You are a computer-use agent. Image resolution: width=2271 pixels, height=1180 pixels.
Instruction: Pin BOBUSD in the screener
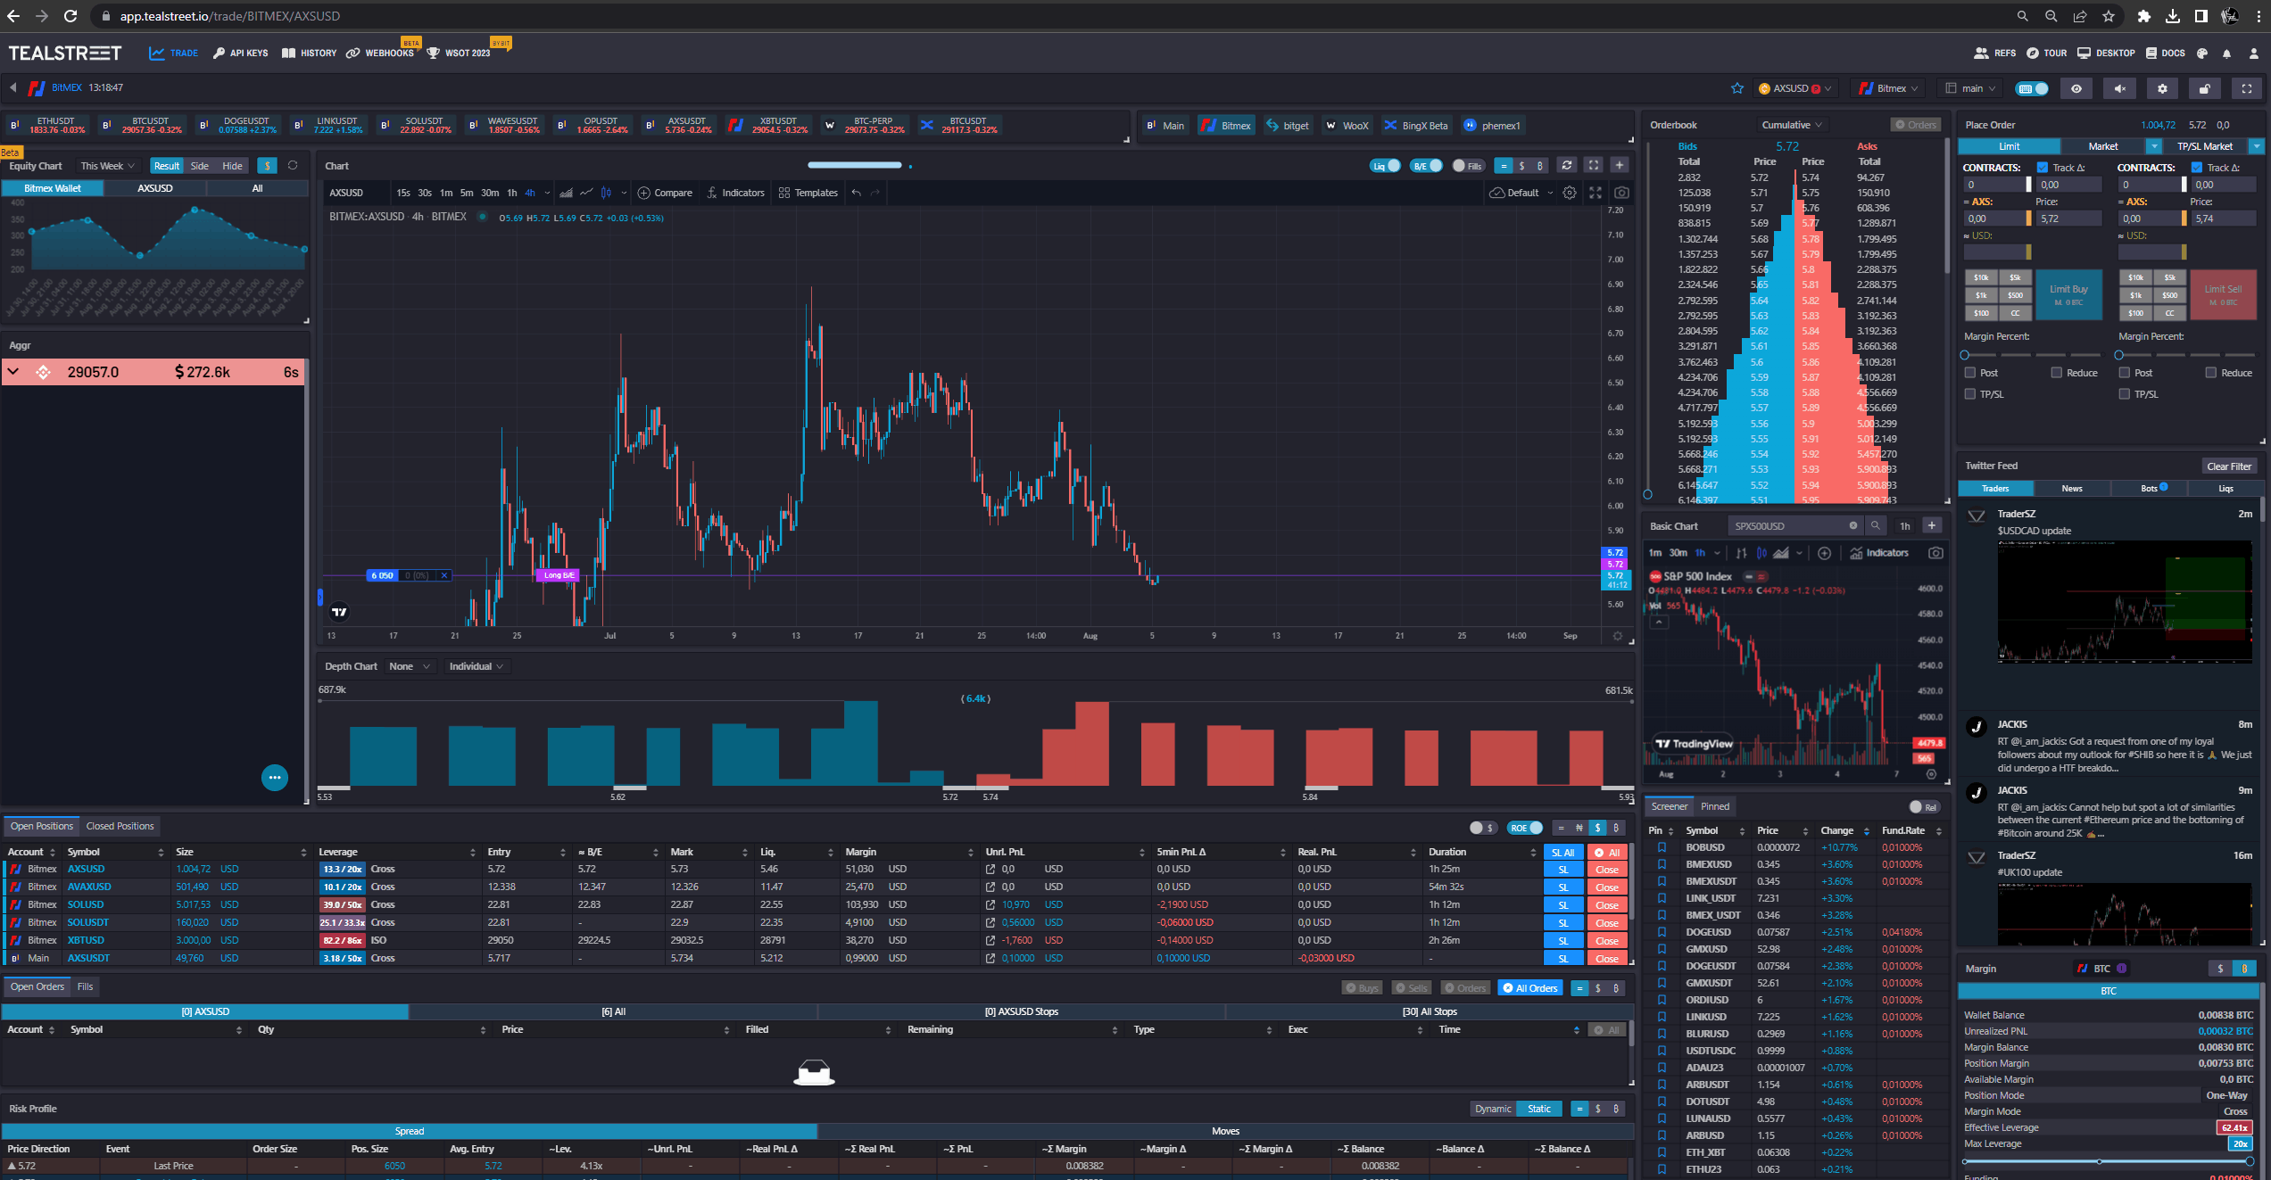(x=1662, y=847)
